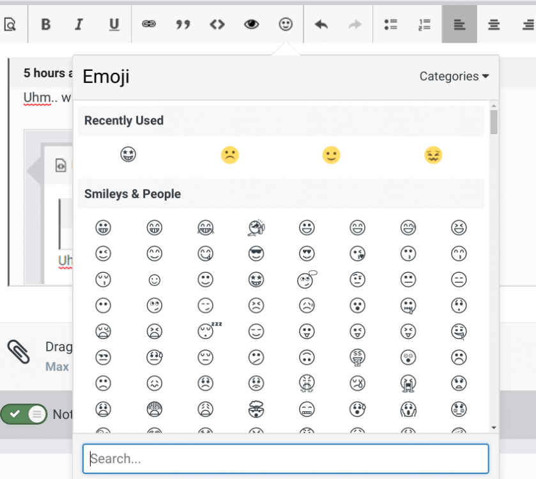Click the undo arrow
The image size is (536, 479).
[321, 24]
